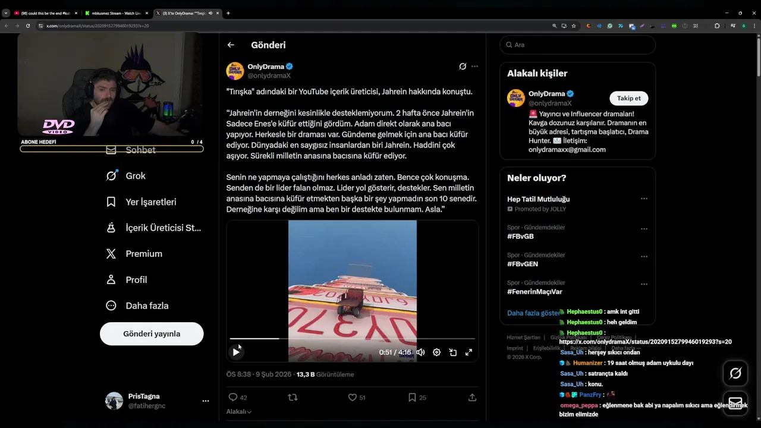Close the X'te OnlyDrama browser tab
The image size is (761, 428).
[218, 13]
